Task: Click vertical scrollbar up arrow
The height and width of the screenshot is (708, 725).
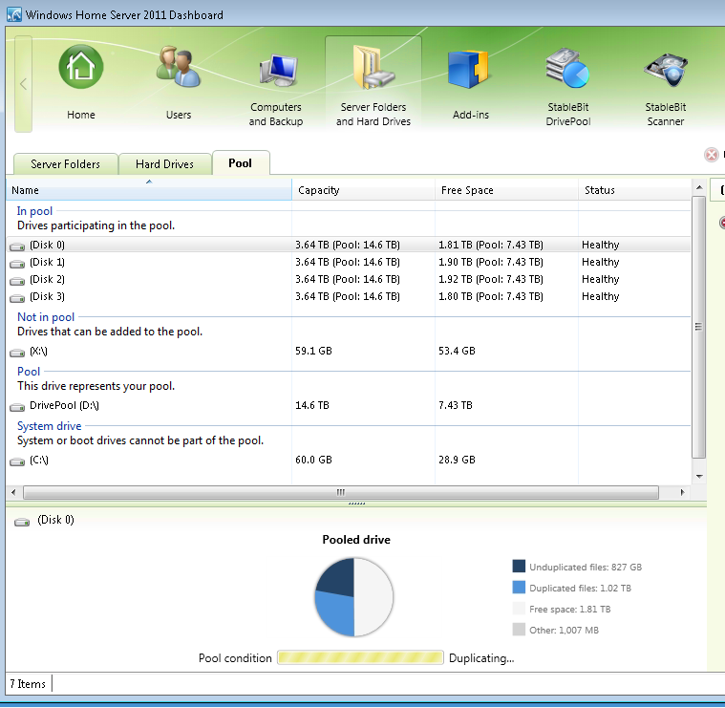Action: pyautogui.click(x=699, y=187)
